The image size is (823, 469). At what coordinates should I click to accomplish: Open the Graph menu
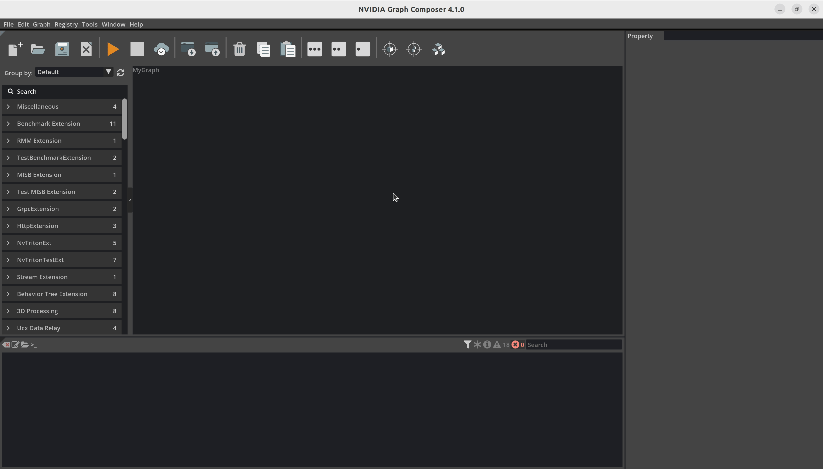coord(41,24)
